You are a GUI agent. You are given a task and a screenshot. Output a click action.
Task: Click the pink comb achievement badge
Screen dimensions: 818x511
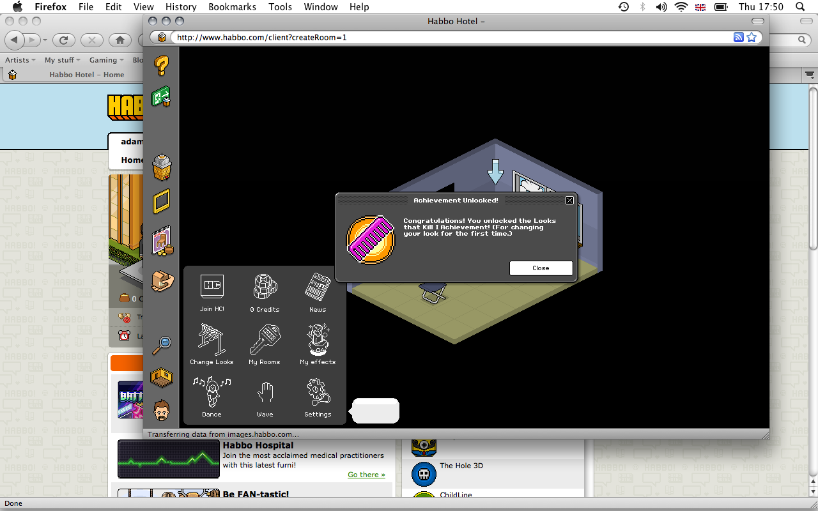click(x=371, y=240)
